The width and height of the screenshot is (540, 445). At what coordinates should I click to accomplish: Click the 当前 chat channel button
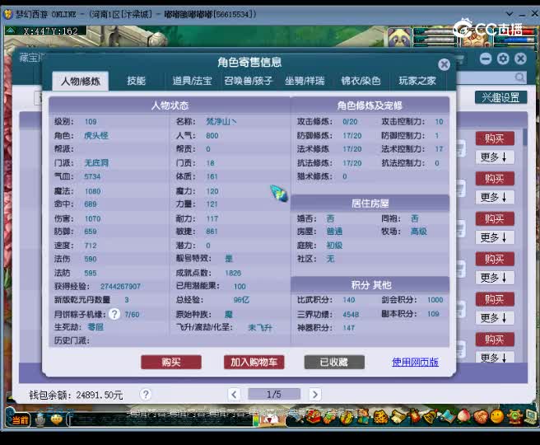(20, 419)
